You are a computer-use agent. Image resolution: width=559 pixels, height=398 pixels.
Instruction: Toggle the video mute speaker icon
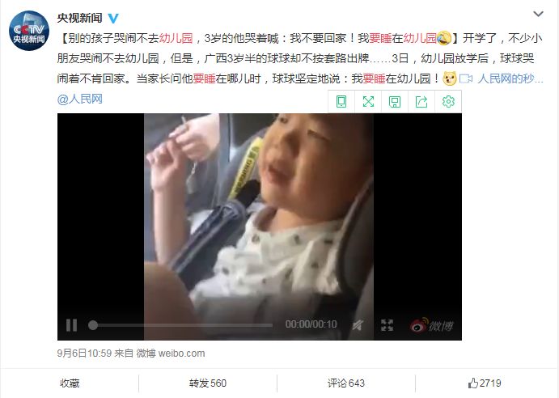358,325
